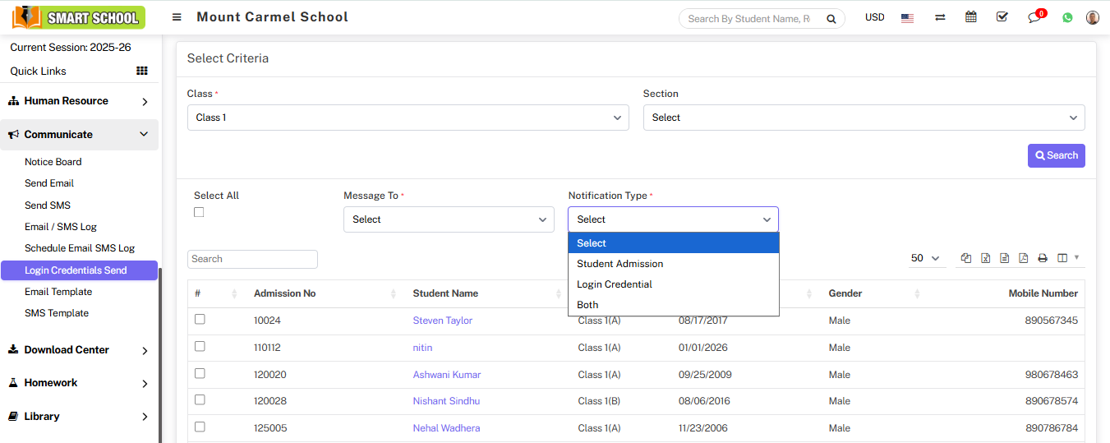Print the student list table
Image resolution: width=1110 pixels, height=443 pixels.
[1042, 258]
